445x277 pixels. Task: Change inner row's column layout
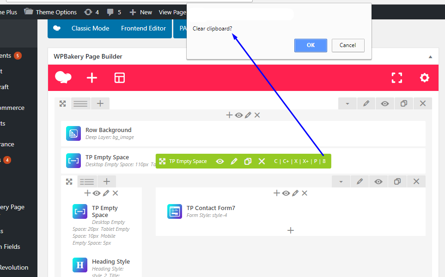click(x=87, y=182)
